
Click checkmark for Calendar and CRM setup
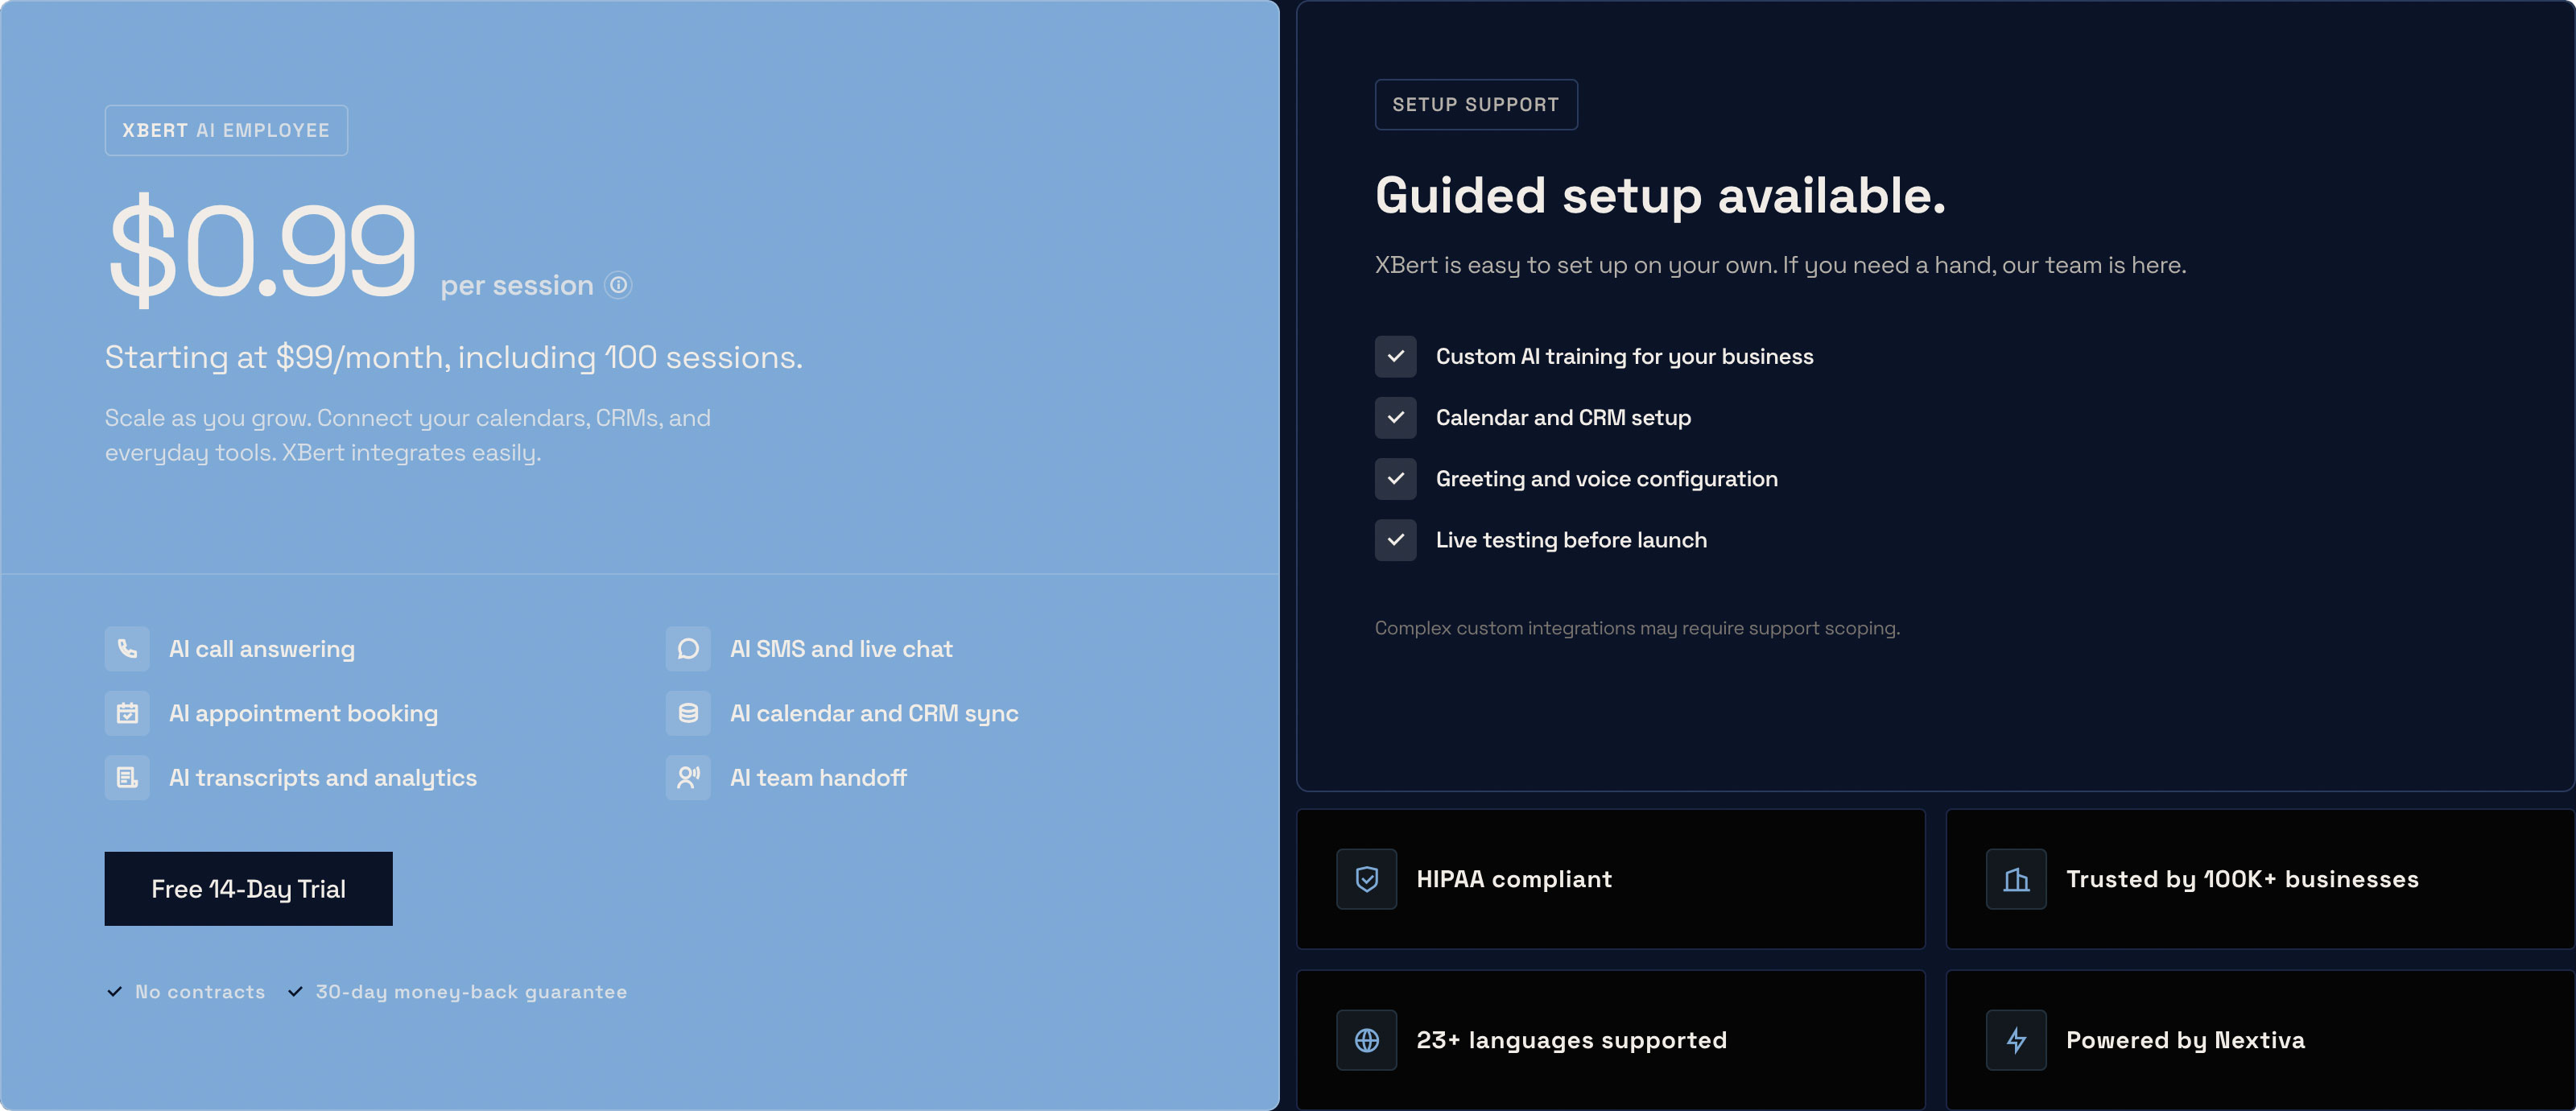[x=1396, y=418]
